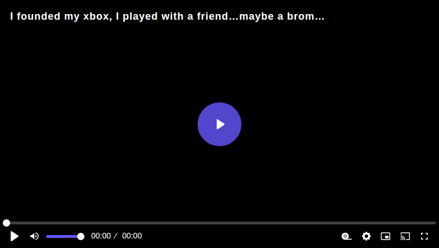Screen dimensions: 439x248
Task: Cast the video to a device
Action: point(405,236)
